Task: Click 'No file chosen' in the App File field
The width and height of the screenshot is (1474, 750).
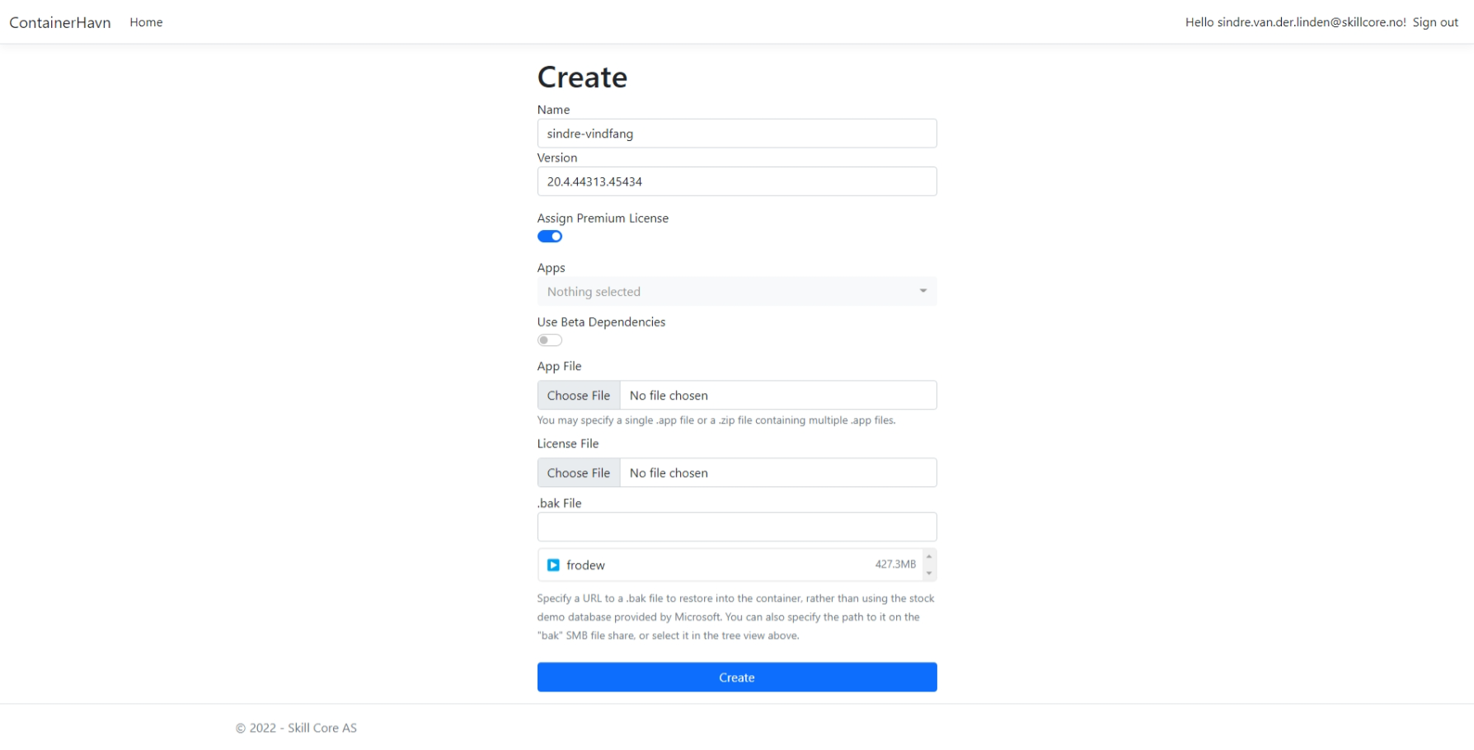Action: (x=669, y=396)
